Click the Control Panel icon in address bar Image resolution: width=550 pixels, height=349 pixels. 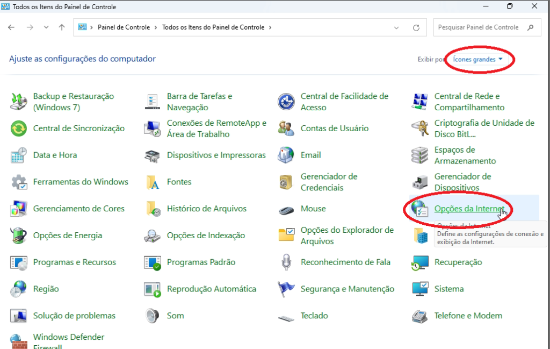[82, 27]
